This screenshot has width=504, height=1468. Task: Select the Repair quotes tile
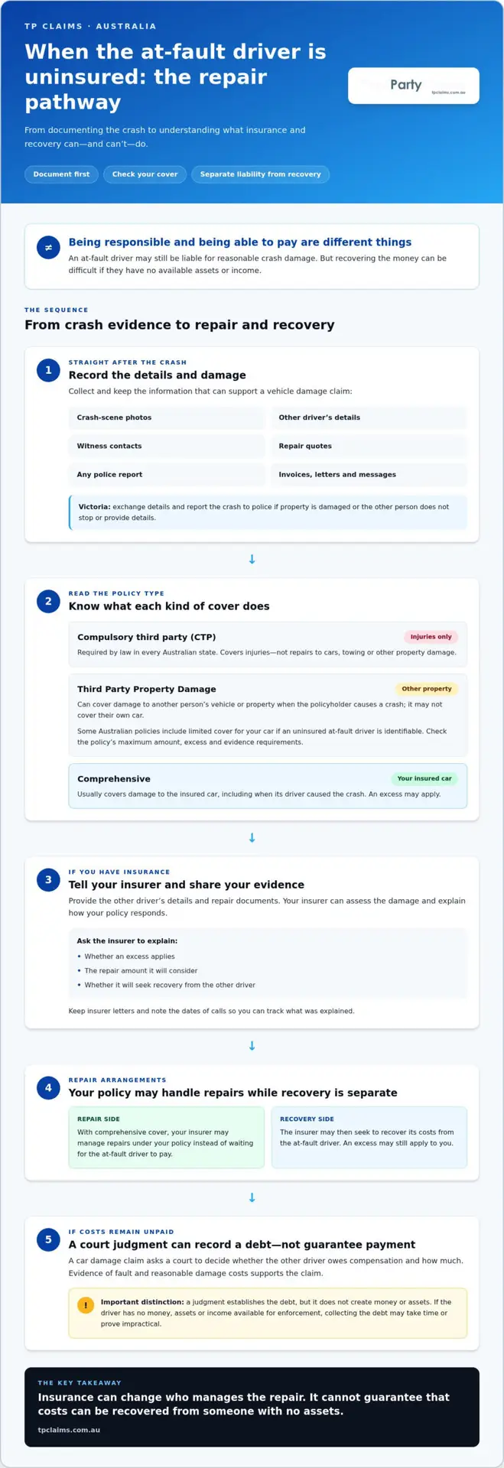[369, 446]
